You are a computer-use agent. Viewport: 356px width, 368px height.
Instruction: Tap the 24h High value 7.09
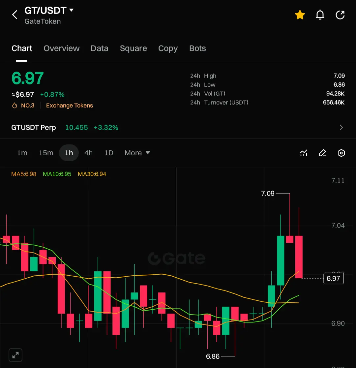click(x=339, y=76)
